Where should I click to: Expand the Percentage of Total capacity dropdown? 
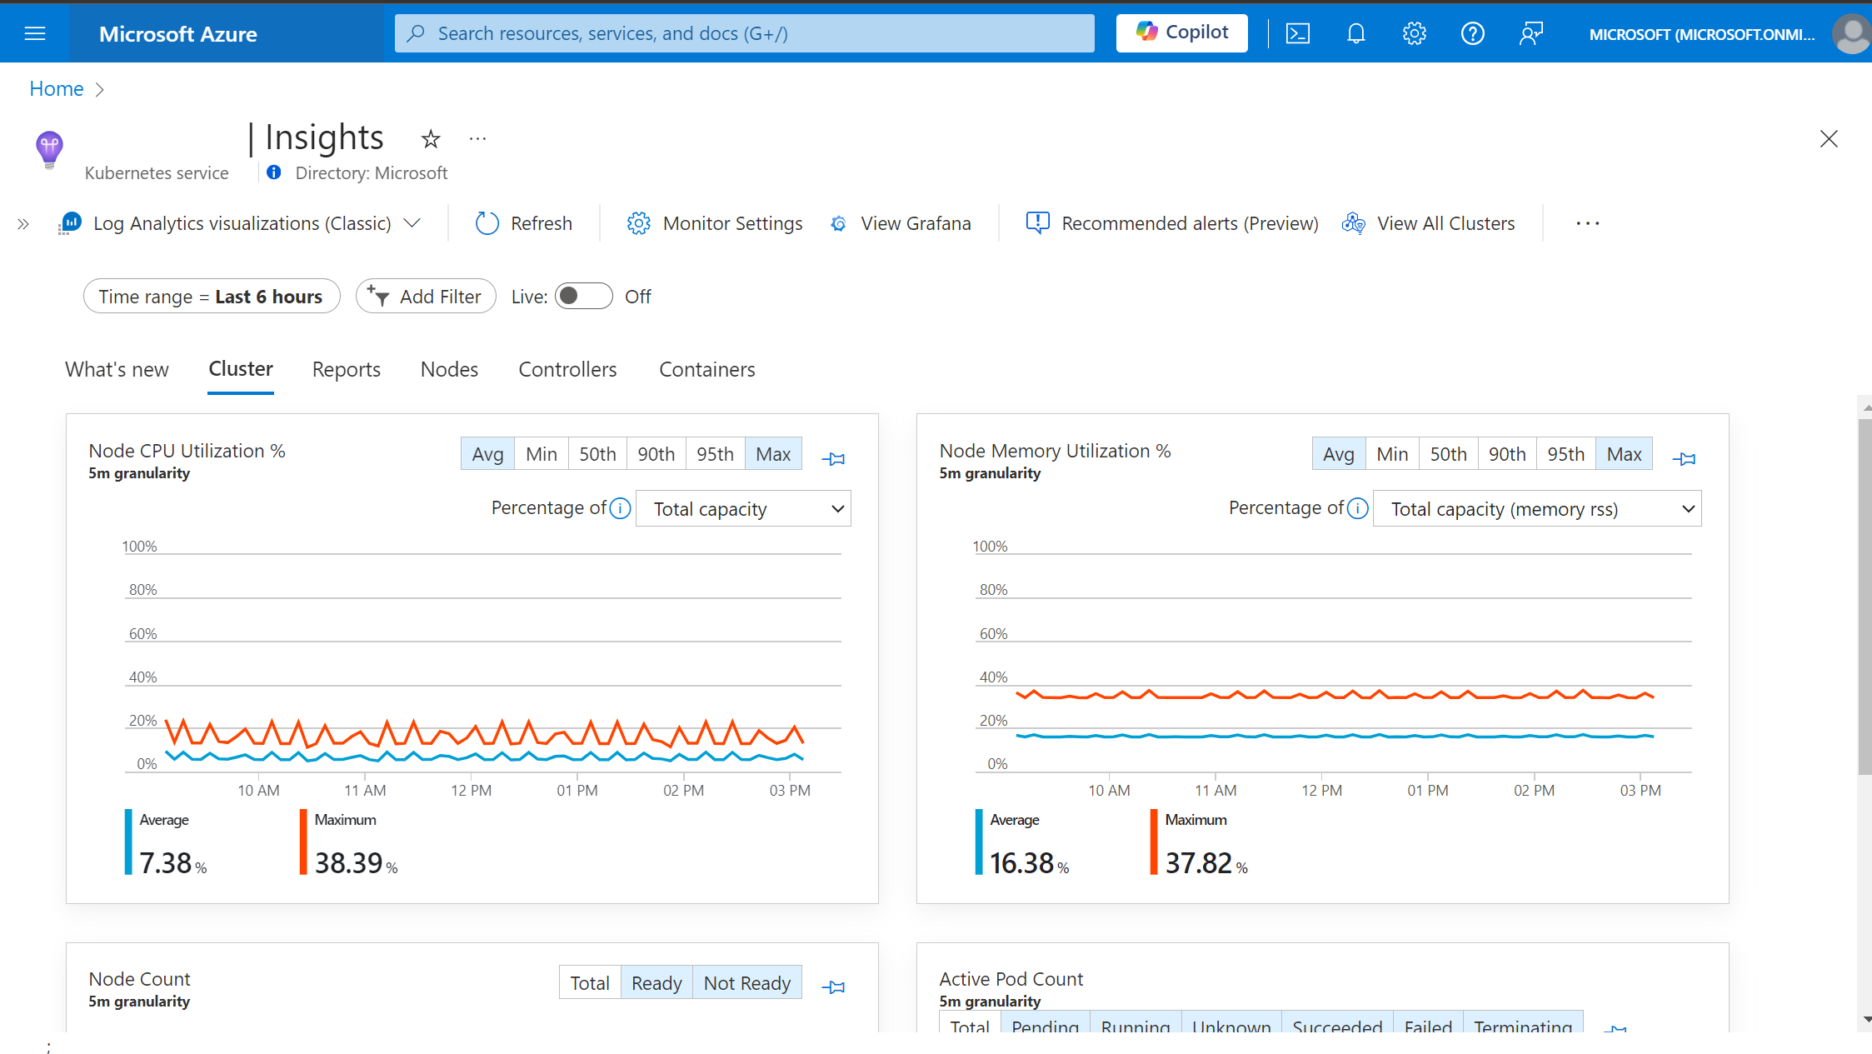(746, 507)
